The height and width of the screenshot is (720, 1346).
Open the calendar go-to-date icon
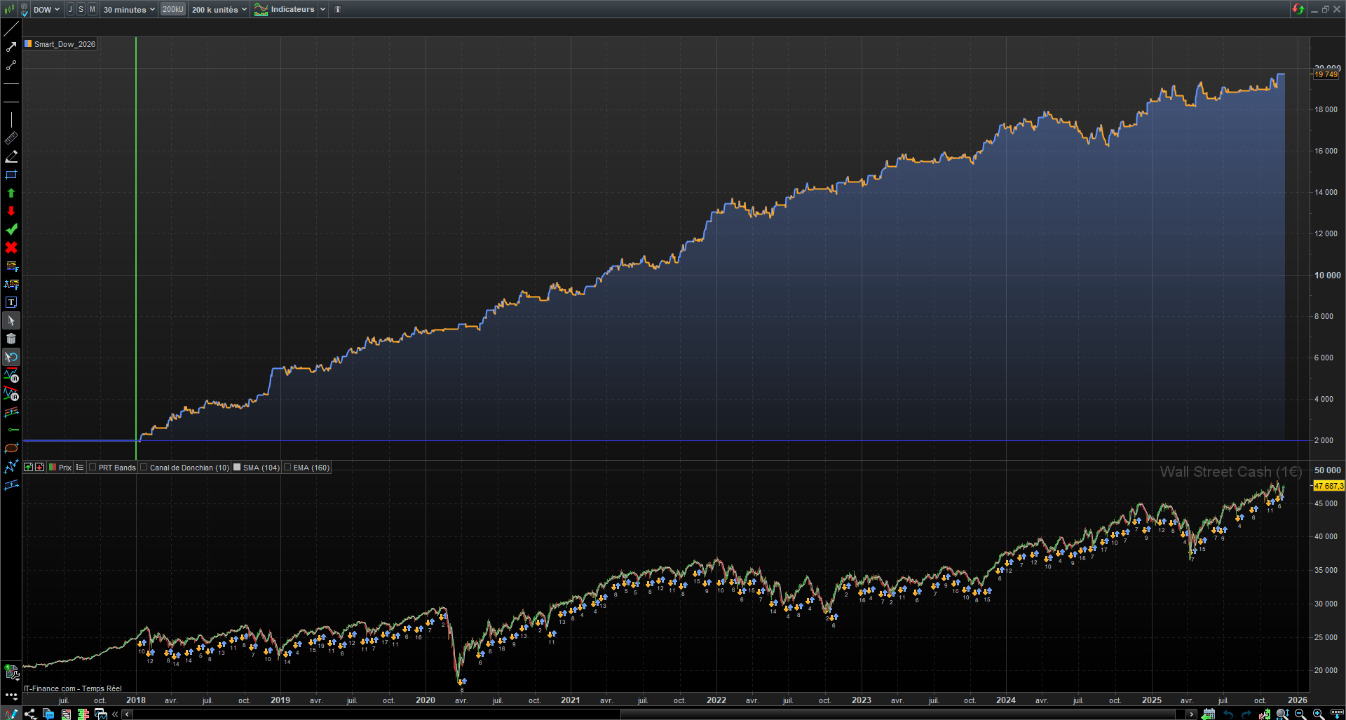pos(1209,714)
